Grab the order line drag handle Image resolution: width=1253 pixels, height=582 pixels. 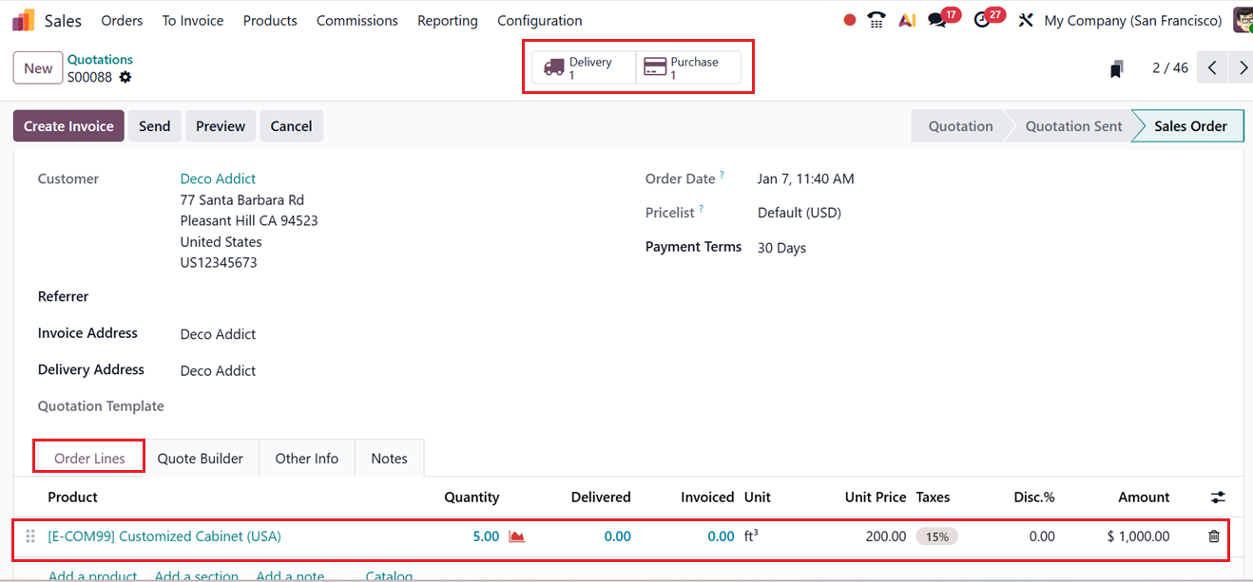click(x=30, y=536)
